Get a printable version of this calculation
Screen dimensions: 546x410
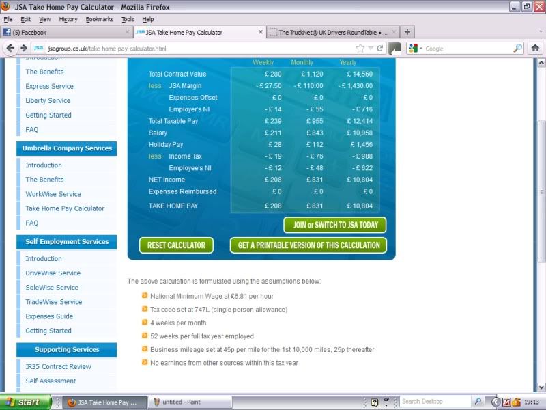tap(308, 245)
